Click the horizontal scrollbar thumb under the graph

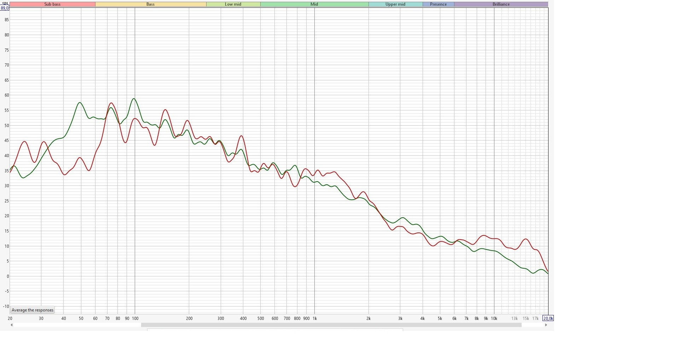click(331, 325)
